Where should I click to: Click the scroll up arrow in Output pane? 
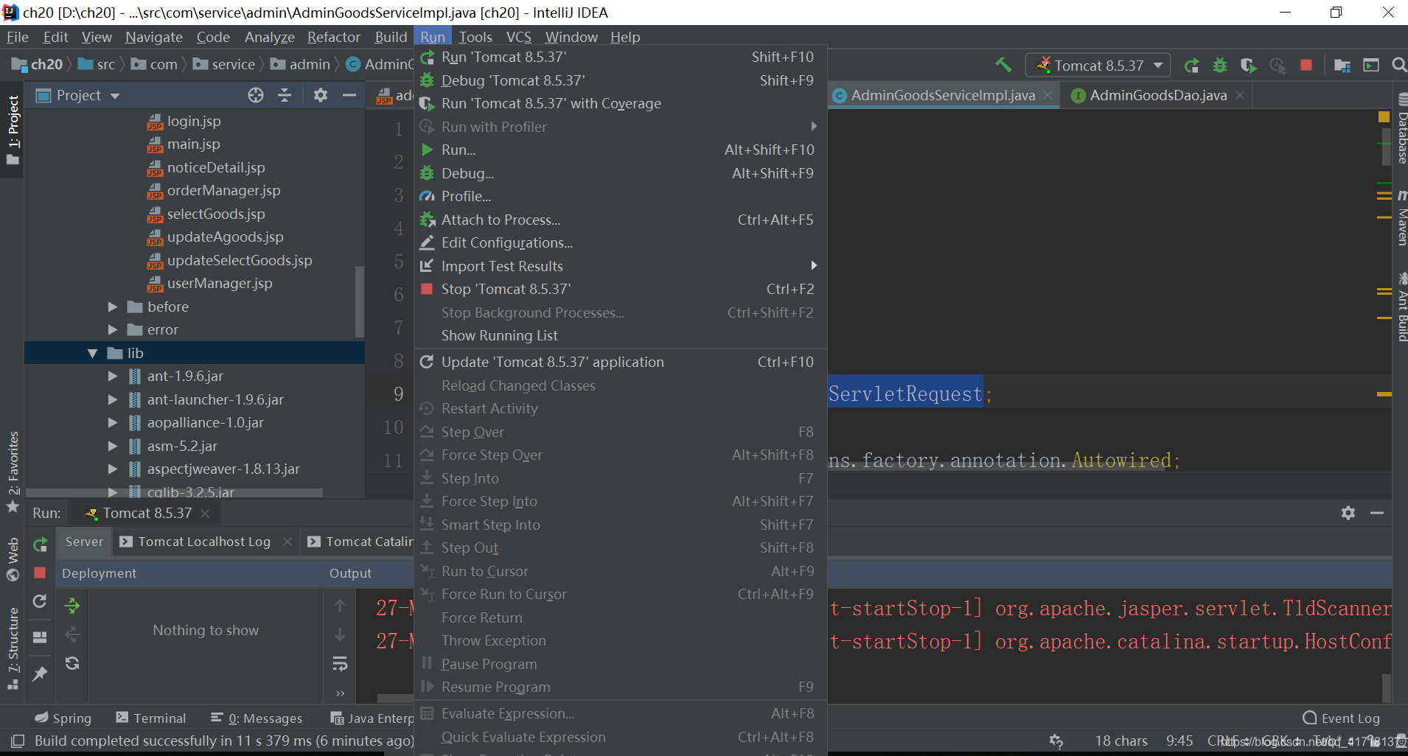[340, 606]
